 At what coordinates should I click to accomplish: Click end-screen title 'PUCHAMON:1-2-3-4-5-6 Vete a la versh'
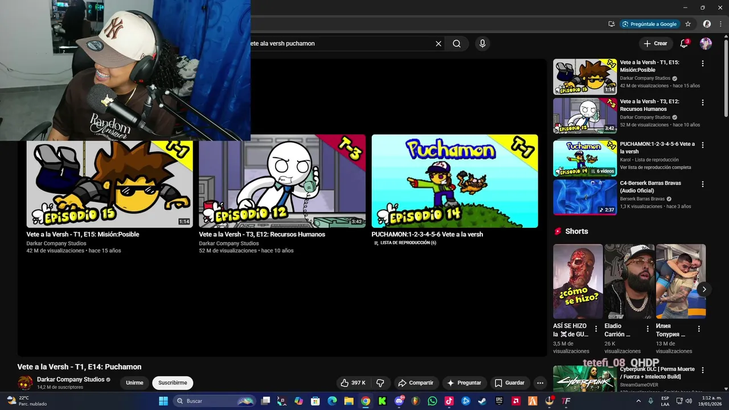(x=427, y=234)
